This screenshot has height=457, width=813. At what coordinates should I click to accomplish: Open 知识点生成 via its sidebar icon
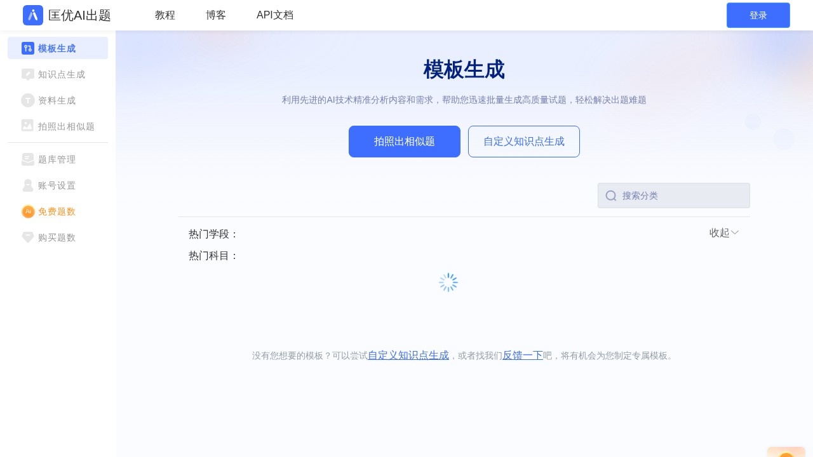coord(28,74)
